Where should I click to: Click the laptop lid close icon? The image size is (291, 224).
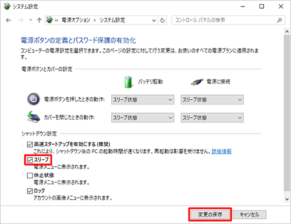[34, 117]
